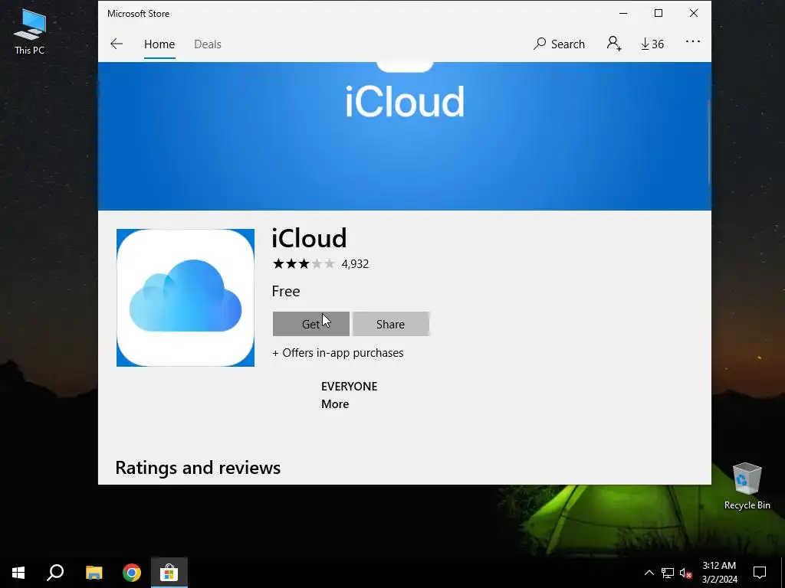
Task: Click the EVERYONE age rating label
Action: point(349,387)
